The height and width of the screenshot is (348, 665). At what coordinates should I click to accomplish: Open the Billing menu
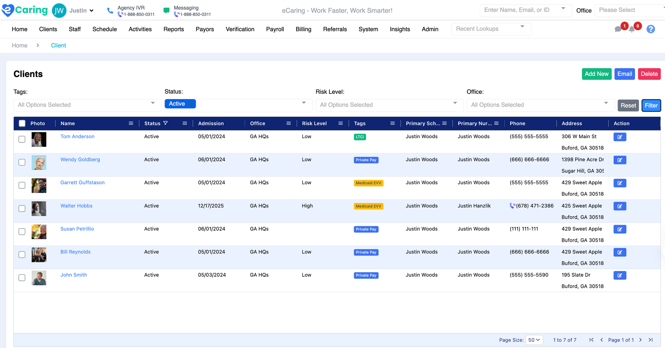303,29
